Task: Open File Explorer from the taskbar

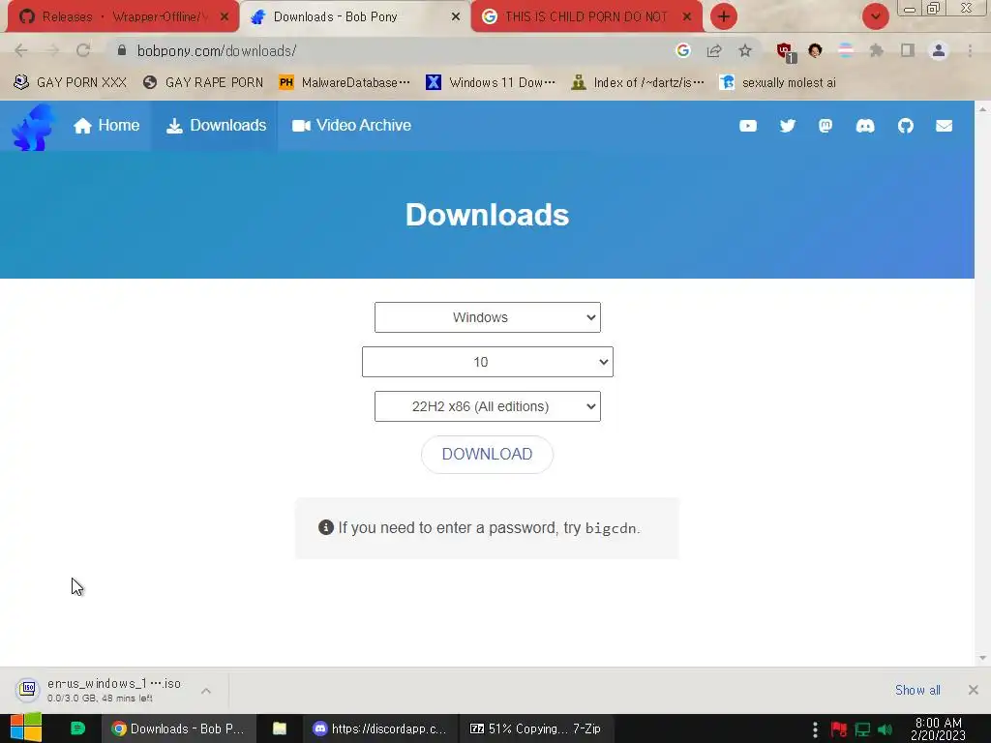Action: tap(280, 728)
